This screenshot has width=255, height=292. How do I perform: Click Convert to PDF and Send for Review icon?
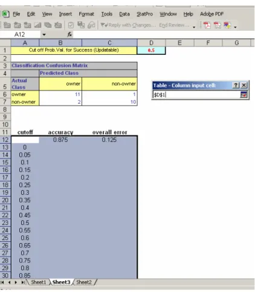click(227, 25)
